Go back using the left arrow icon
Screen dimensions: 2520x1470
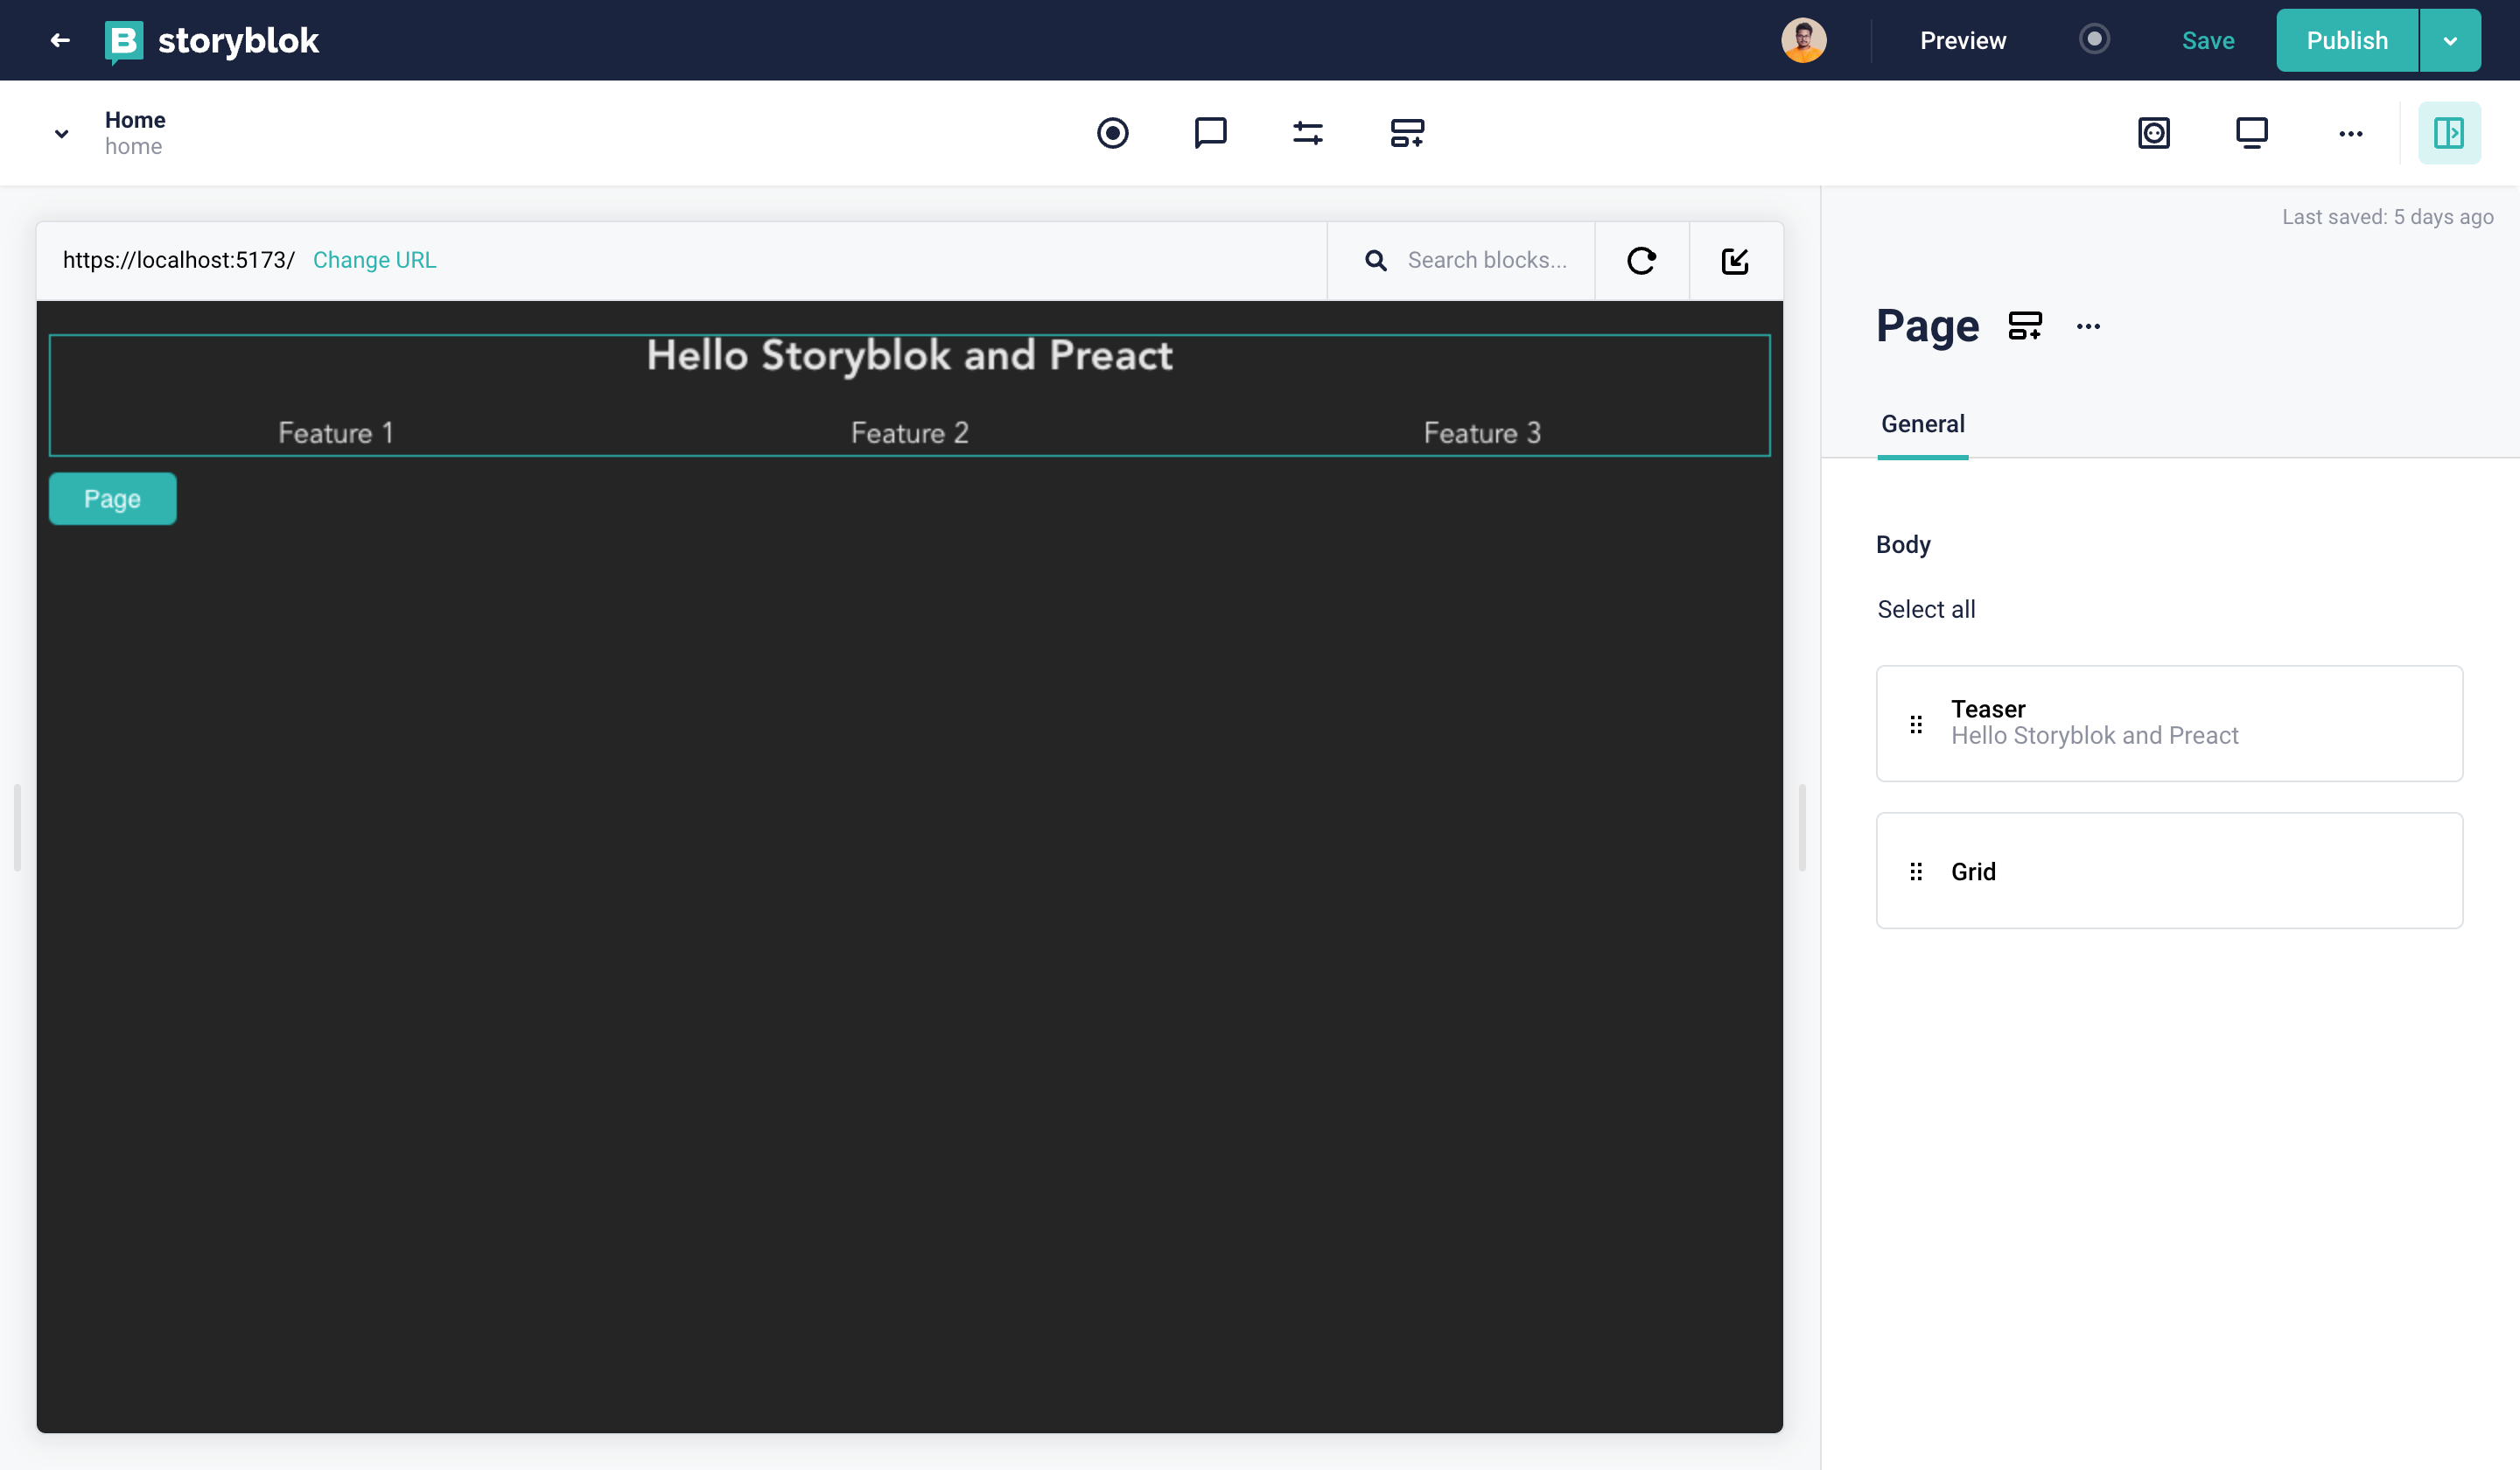(x=60, y=40)
